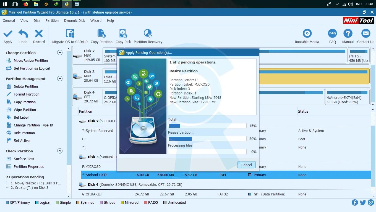Open the Twitter share icon
The image size is (376, 212).
363,203
